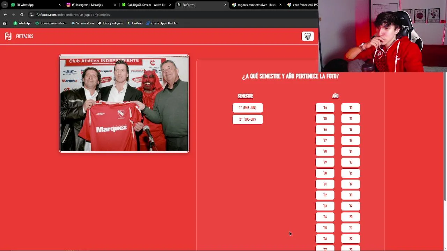
Task: Go back with the browser back arrow
Action: click(x=5, y=15)
